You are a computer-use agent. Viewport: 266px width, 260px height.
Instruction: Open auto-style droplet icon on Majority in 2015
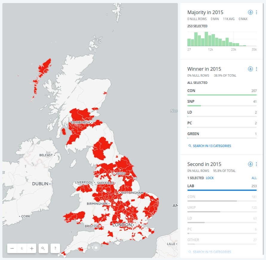(250, 12)
